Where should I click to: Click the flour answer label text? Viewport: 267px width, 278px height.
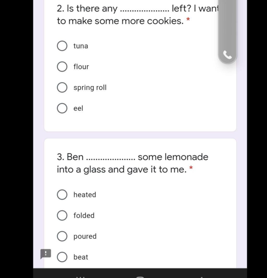pyautogui.click(x=81, y=67)
